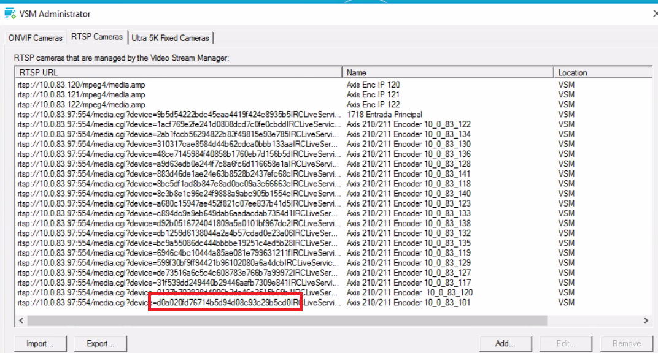Click the URL with device=8bc5df1ad8b847e8
The height and width of the screenshot is (353, 658).
[x=179, y=184]
